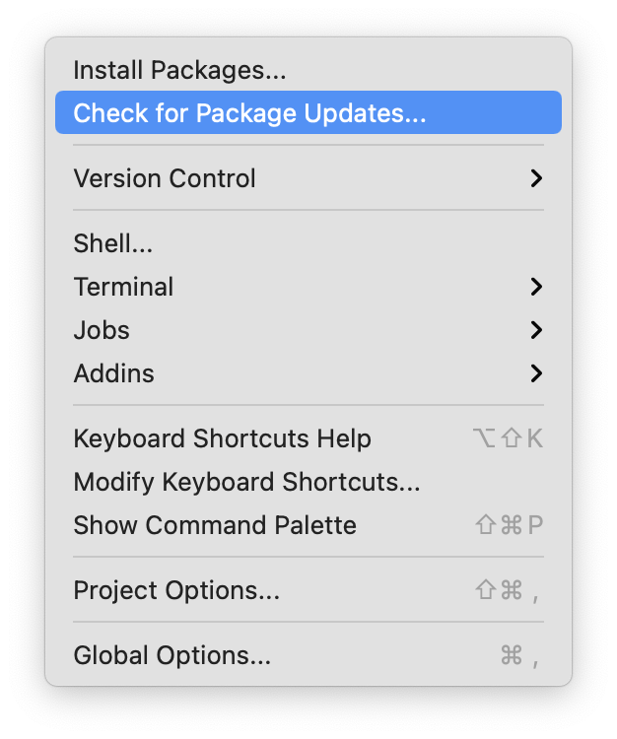Open Global Options...
The height and width of the screenshot is (739, 617).
pos(171,655)
